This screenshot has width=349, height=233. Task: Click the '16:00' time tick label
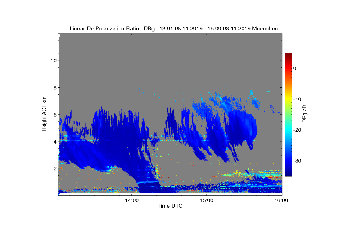[282, 200]
